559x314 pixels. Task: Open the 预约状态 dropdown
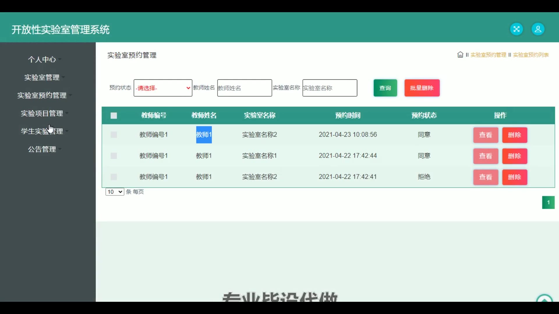point(163,88)
